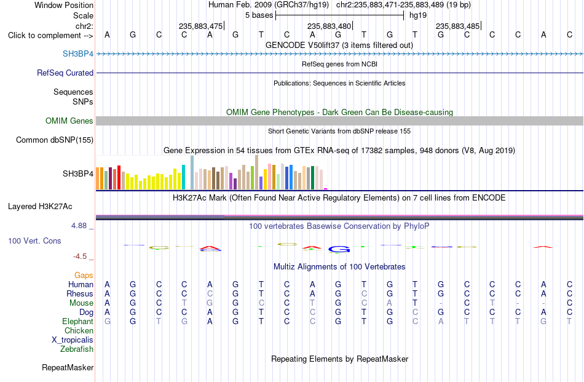Click the 235,883,475 position marker

[202, 26]
